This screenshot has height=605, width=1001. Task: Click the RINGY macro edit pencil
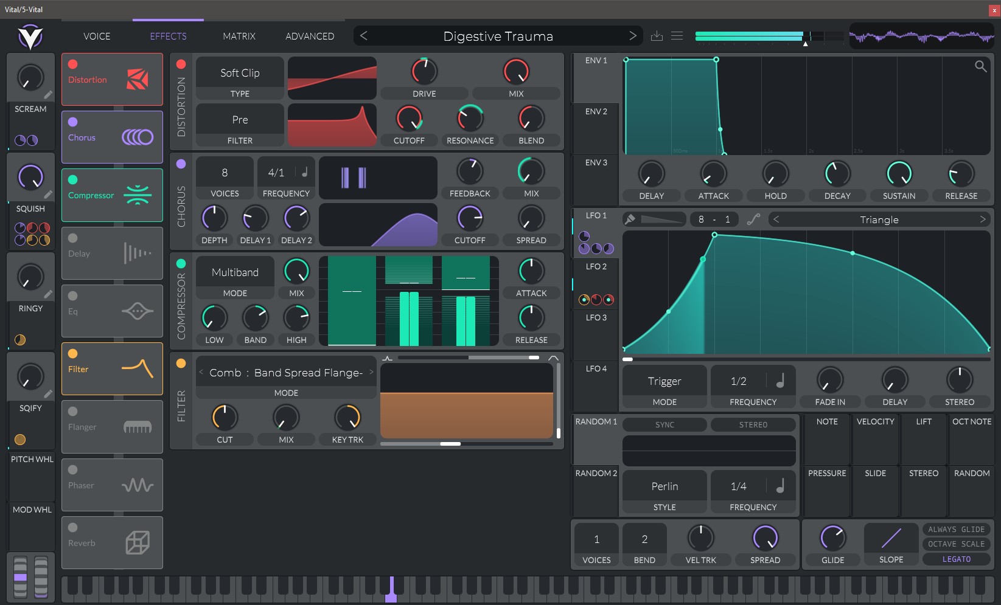click(48, 294)
